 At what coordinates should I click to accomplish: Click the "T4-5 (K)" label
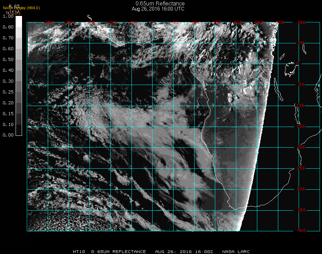[x=13, y=13]
